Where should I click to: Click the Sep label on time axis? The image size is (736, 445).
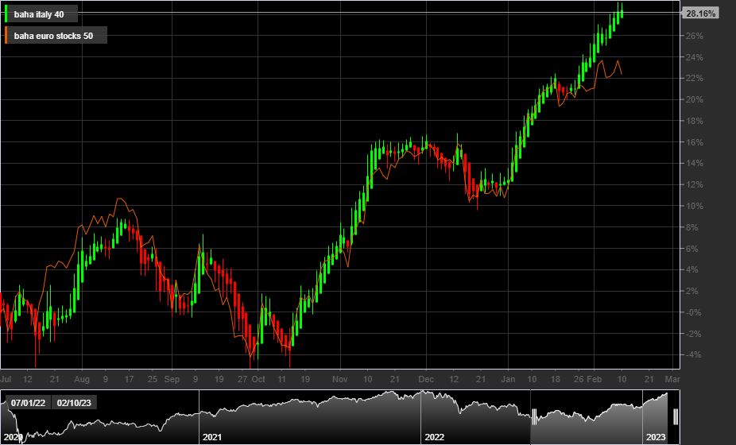coord(172,379)
